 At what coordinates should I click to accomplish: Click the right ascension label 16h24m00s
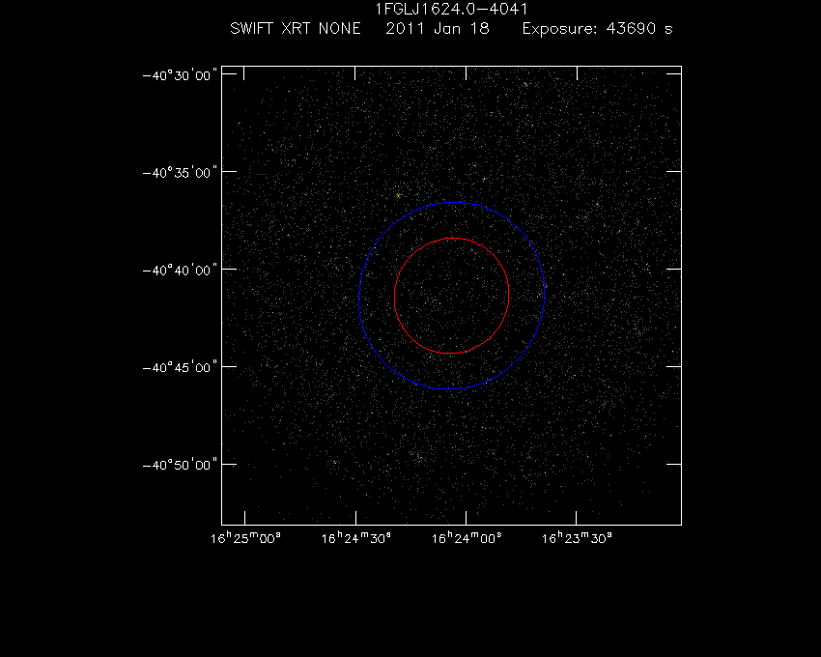(x=467, y=538)
